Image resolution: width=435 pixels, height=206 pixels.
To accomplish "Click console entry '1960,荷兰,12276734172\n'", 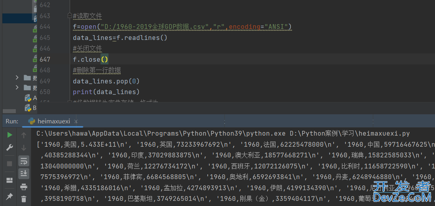I will [151, 166].
